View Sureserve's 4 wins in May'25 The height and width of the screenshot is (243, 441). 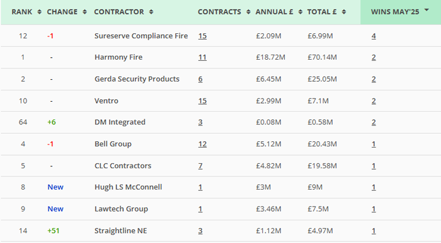374,36
